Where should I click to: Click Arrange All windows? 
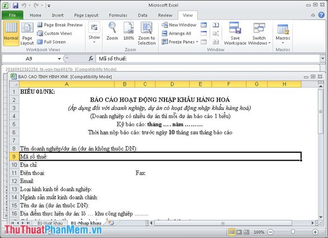pos(177,33)
